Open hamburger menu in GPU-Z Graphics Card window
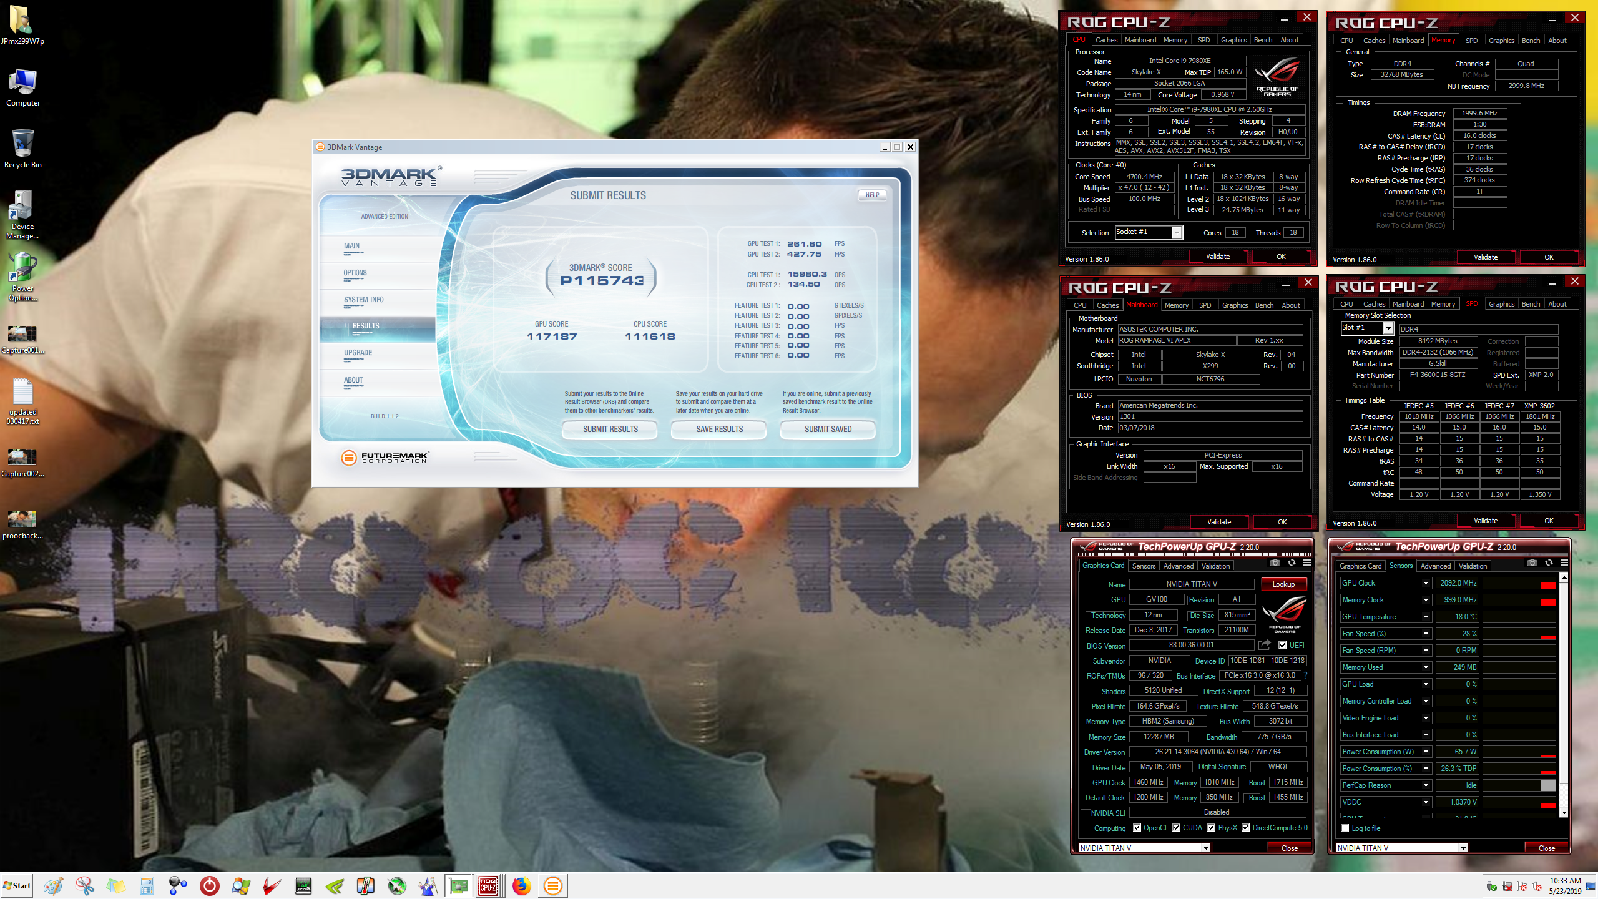Viewport: 1598px width, 899px height. coord(1307,563)
